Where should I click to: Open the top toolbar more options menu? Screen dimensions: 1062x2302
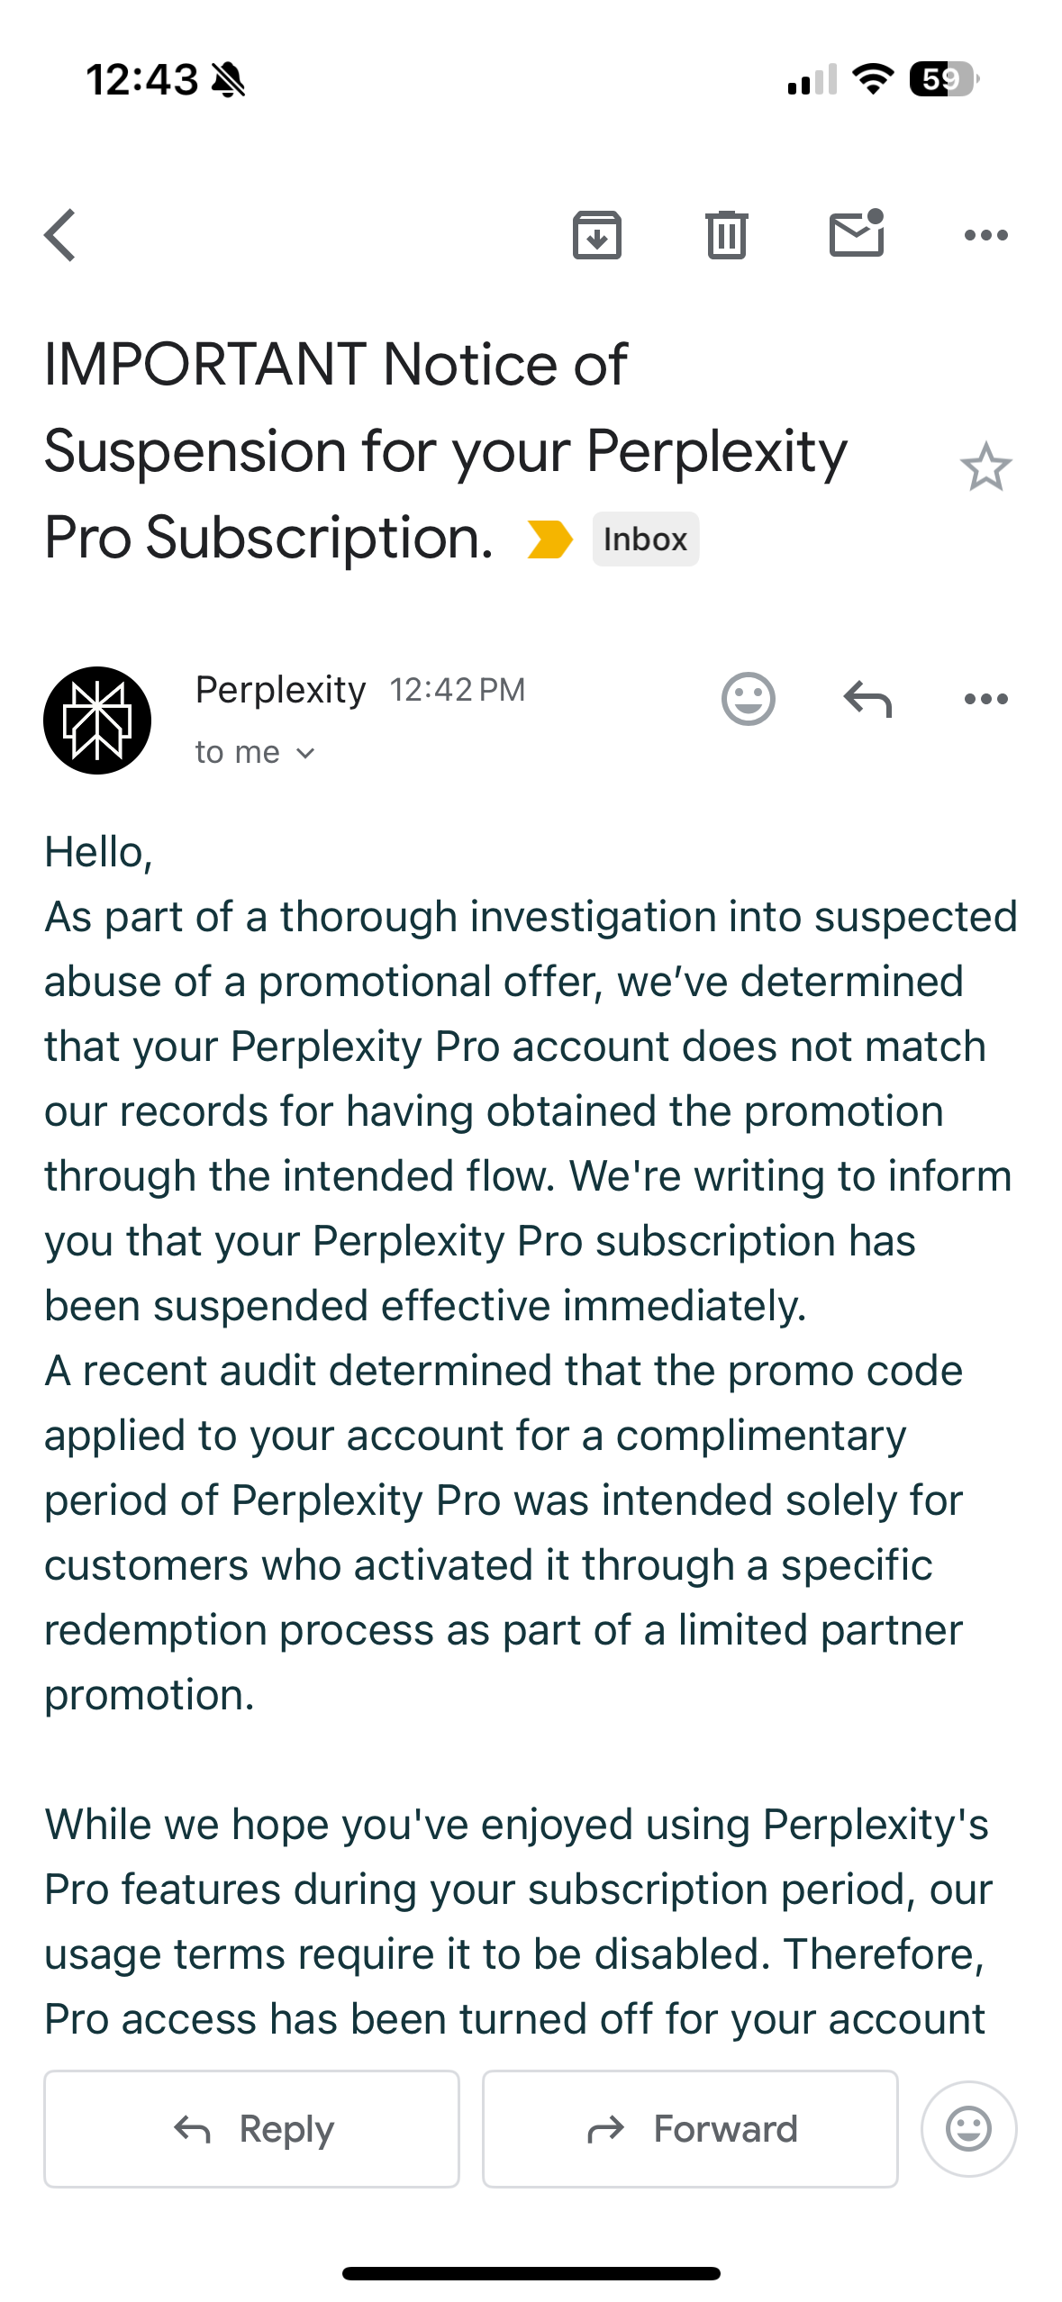coord(985,235)
